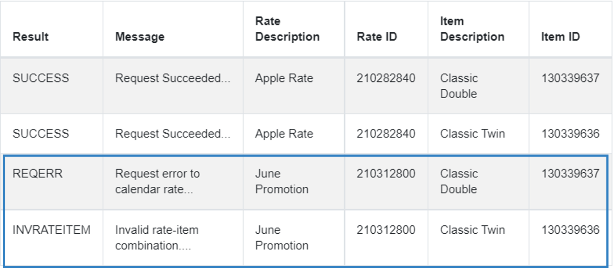Click Rate ID 210282840 in second row
The image size is (614, 268).
tap(386, 134)
